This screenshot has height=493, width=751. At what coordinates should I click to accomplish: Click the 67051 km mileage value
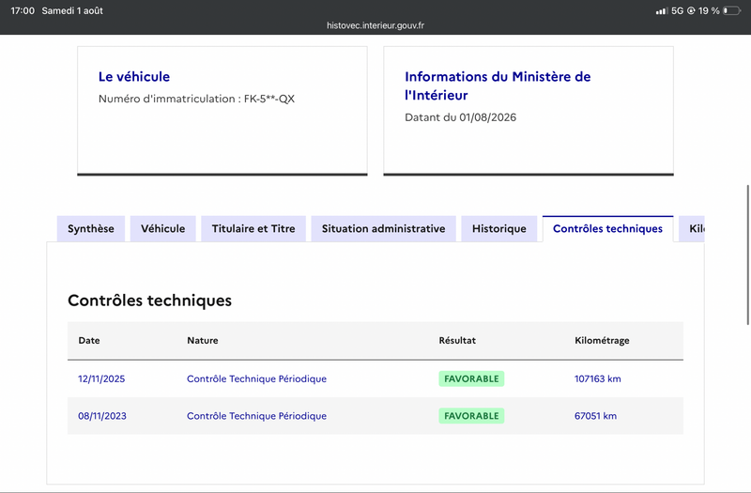click(595, 416)
